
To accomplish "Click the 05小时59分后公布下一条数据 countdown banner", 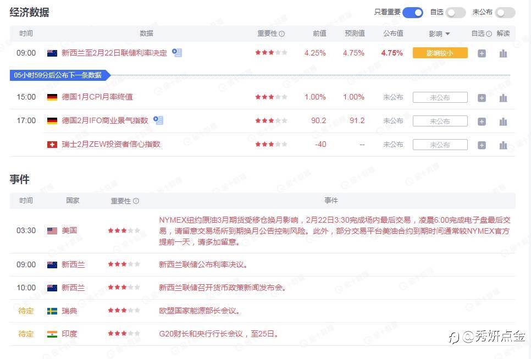I will click(59, 75).
